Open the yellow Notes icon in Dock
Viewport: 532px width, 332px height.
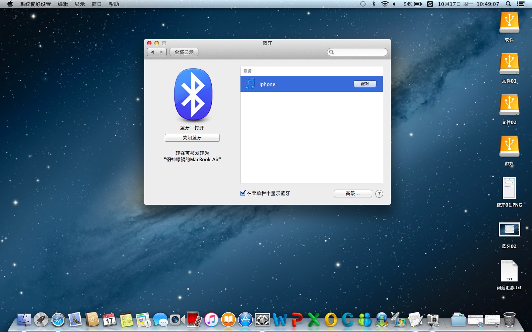point(126,319)
